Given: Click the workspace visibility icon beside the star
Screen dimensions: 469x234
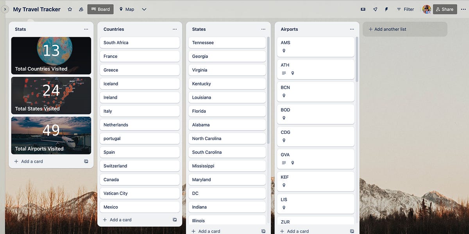Looking at the screenshot, I should point(81,9).
